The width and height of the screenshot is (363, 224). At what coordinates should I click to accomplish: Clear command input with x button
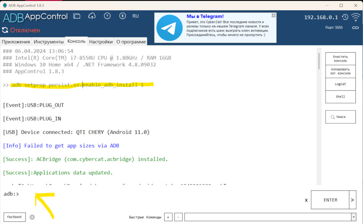(x=306, y=200)
